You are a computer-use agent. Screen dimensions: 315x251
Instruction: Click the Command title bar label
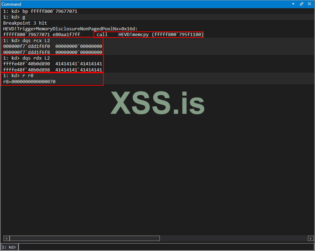(11, 4)
